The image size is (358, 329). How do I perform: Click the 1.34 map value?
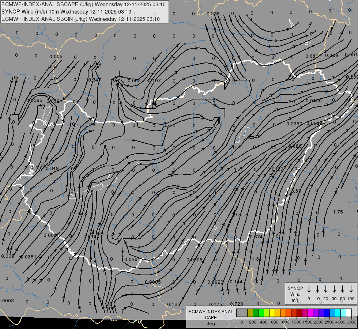click(x=257, y=259)
